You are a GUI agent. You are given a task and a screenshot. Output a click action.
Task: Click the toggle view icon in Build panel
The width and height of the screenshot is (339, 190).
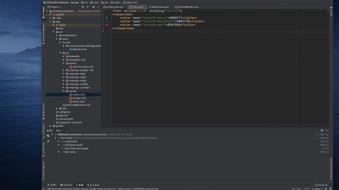click(x=48, y=136)
